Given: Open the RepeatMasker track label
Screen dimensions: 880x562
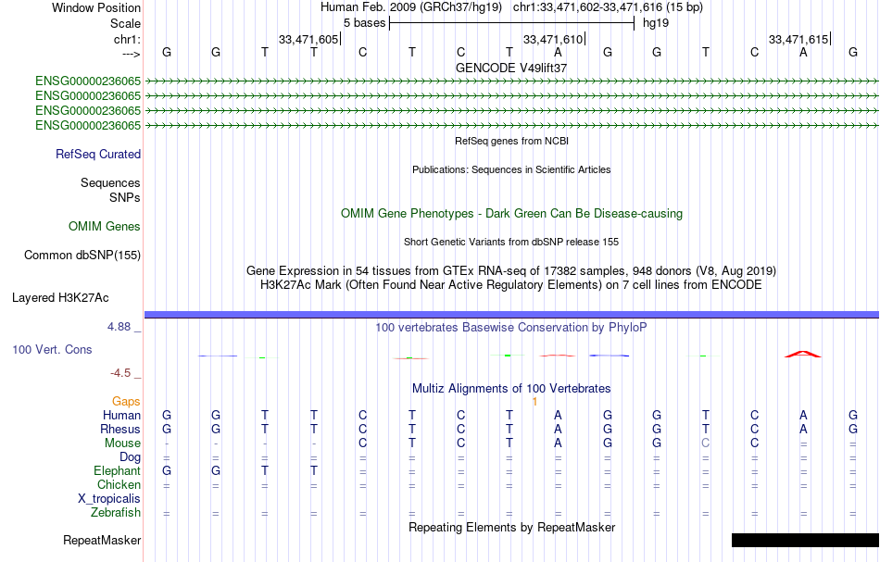Looking at the screenshot, I should [x=102, y=540].
